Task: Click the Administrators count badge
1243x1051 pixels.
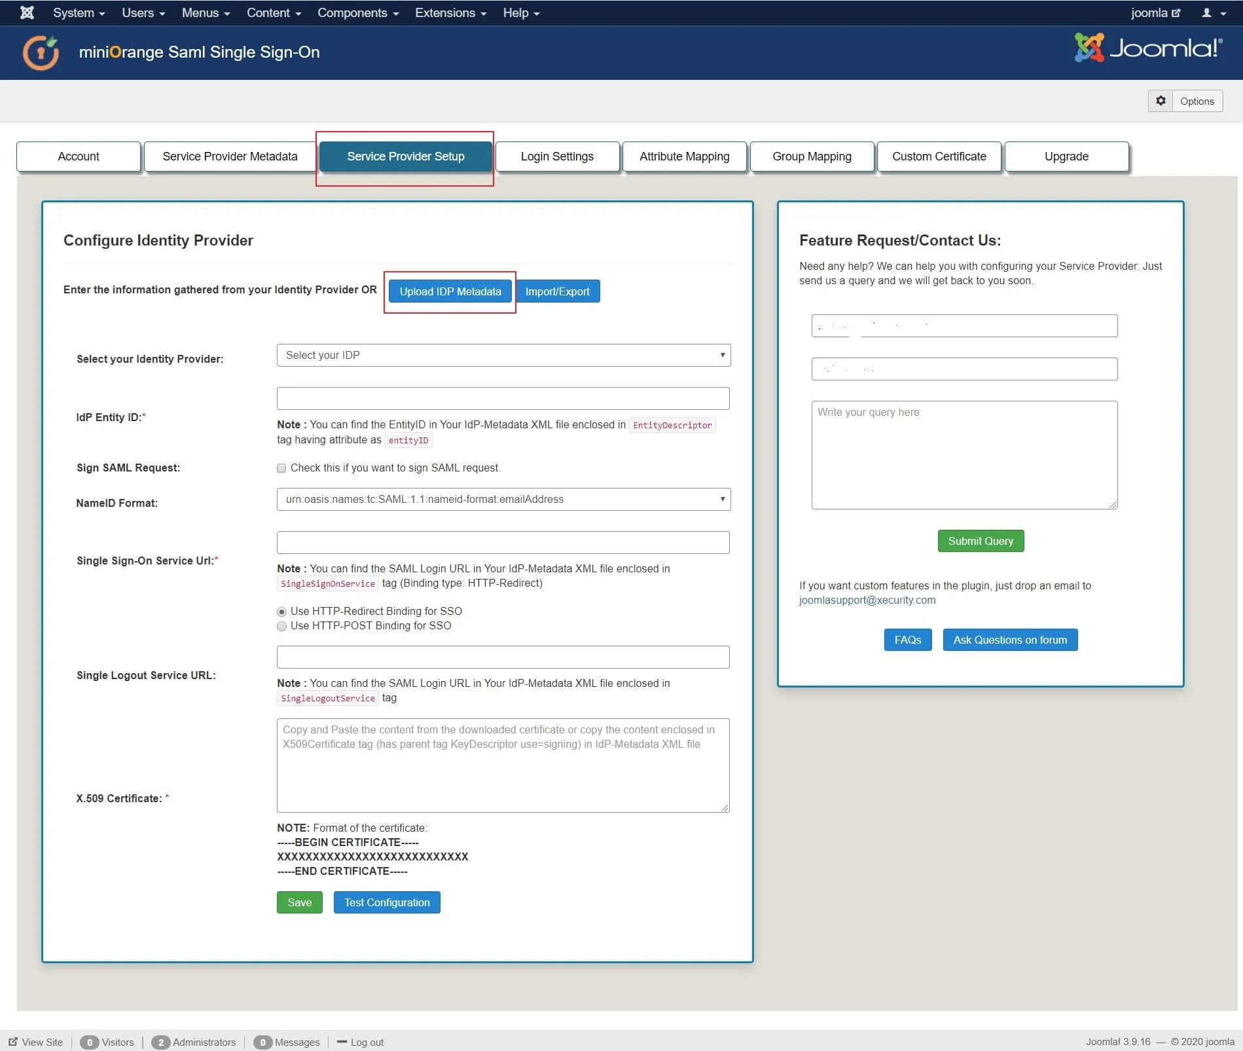Action: 160,1042
